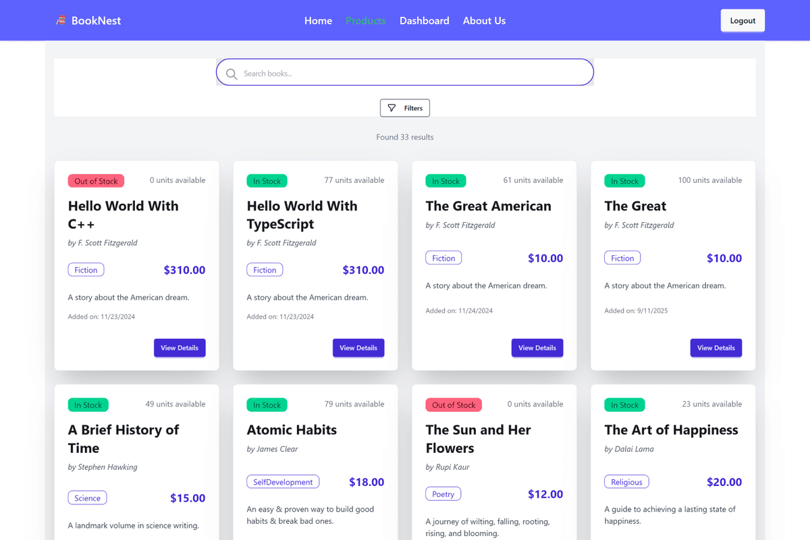Screen dimensions: 810x540
Task: Click the BookNest logo icon
Action: click(x=61, y=20)
